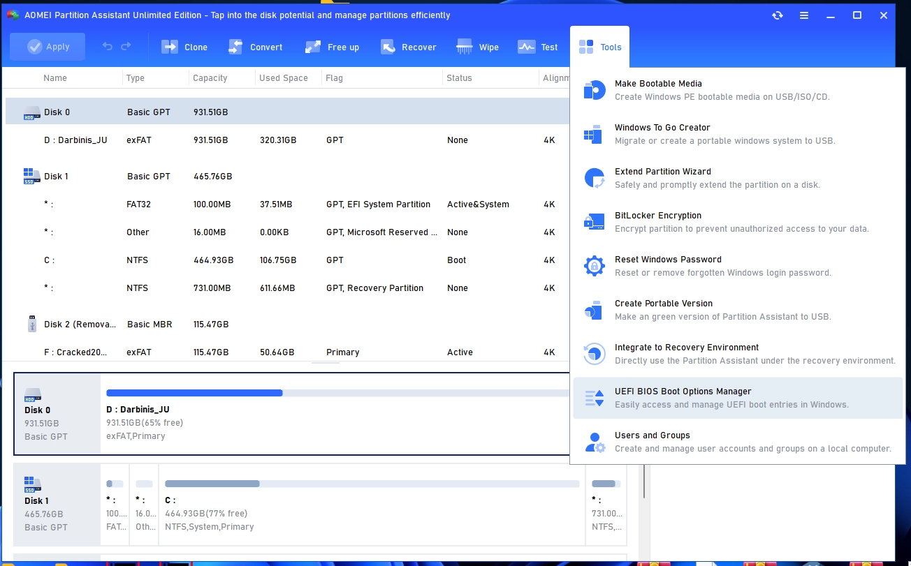Open UEFI BIOS Boot Options Manager
The image size is (911, 566).
point(738,398)
